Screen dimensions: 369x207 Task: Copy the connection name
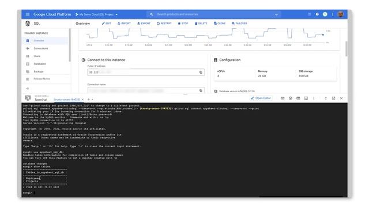click(x=201, y=91)
